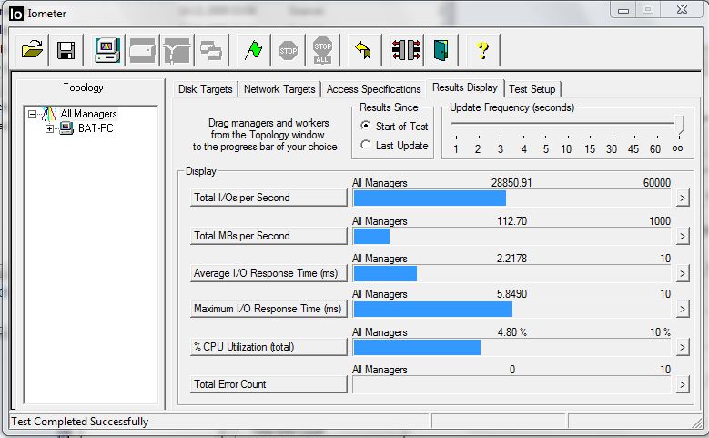
Task: Open test configuration file icon
Action: (x=32, y=50)
